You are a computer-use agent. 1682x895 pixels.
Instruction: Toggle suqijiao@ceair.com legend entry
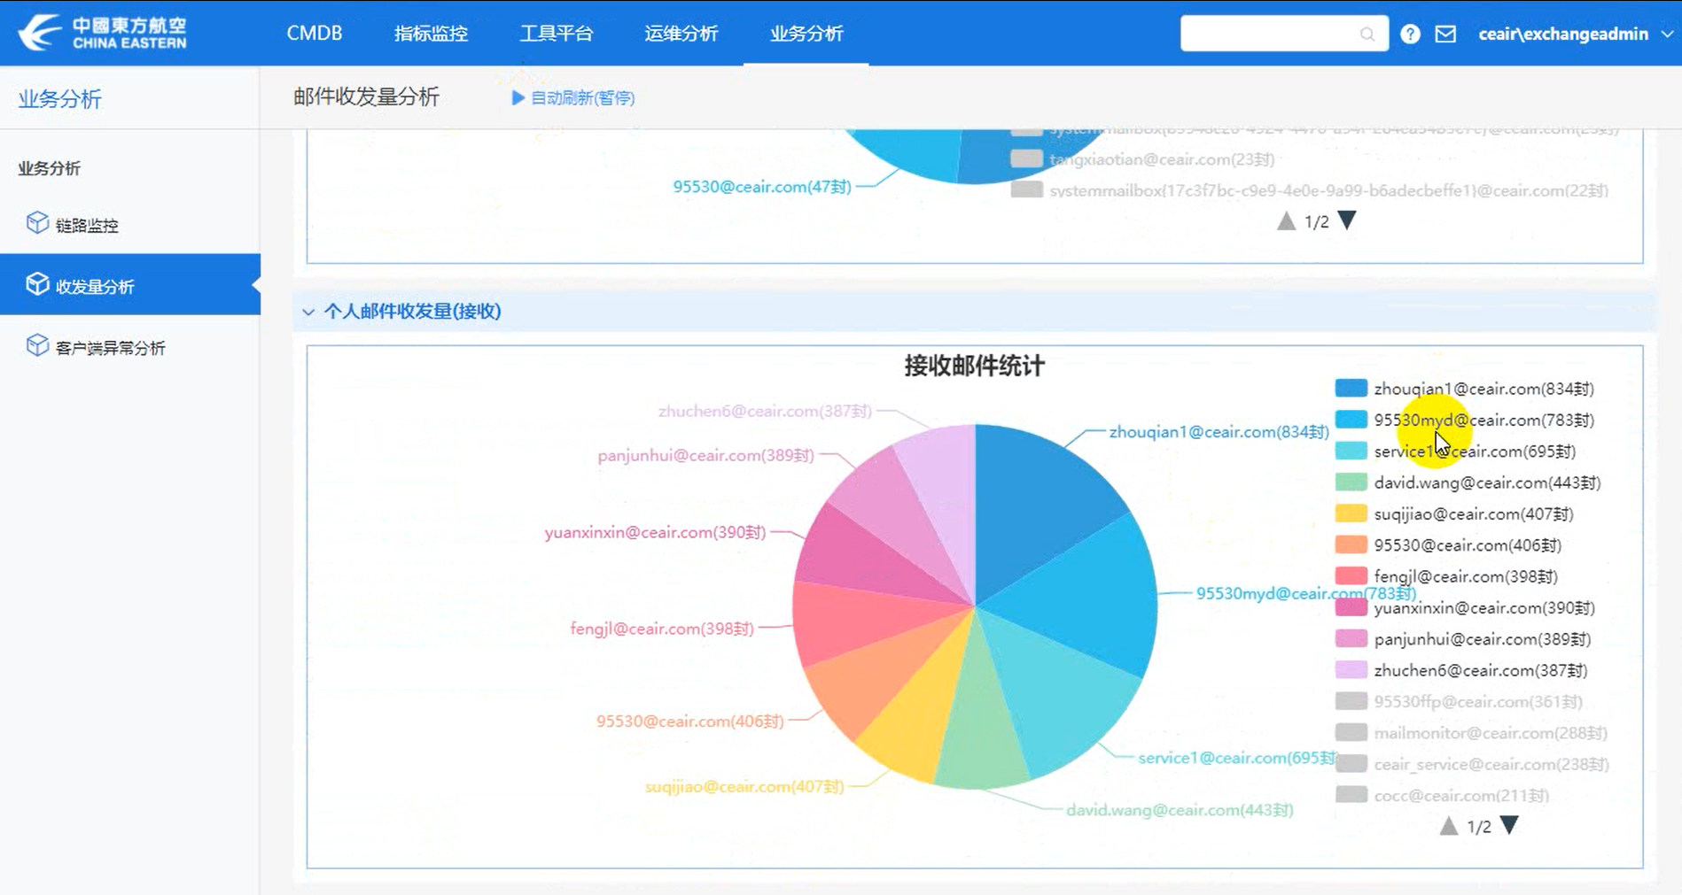1454,513
